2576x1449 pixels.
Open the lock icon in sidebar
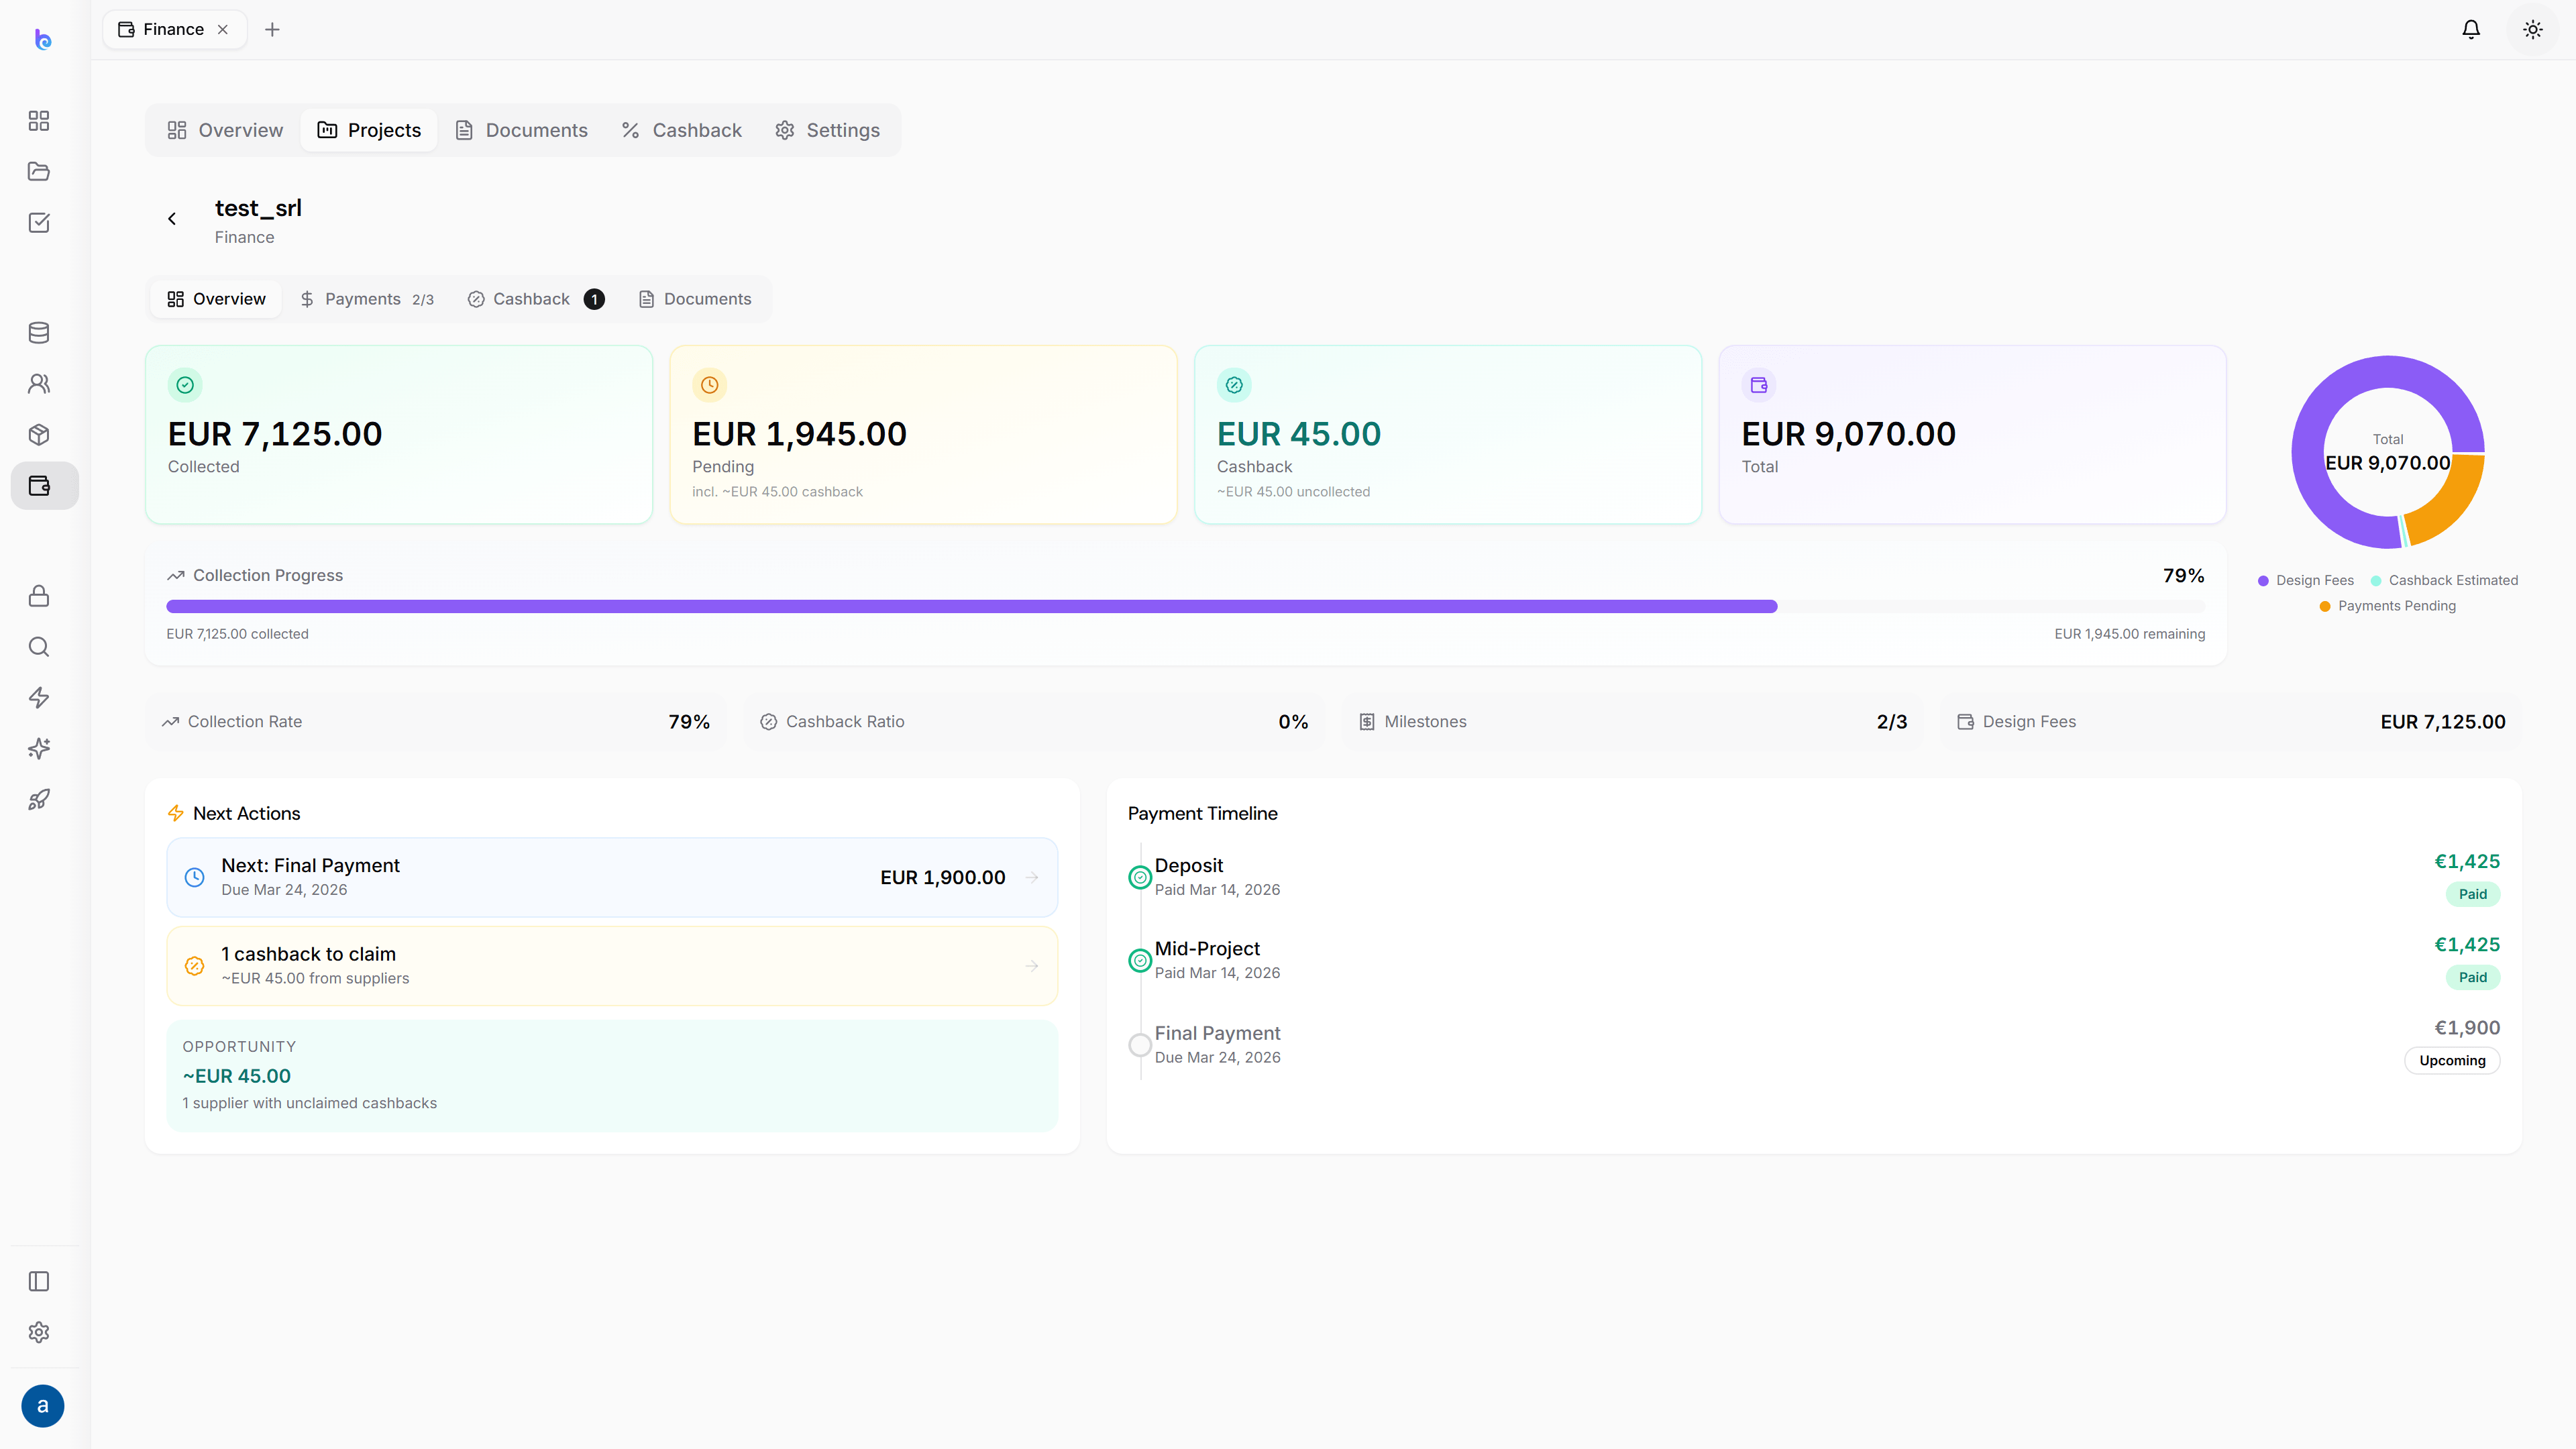39,596
